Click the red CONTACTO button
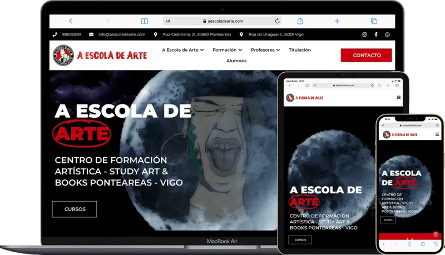445x255 pixels. point(367,55)
